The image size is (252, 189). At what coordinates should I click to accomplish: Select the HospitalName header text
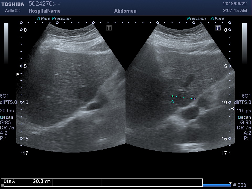click(x=44, y=11)
